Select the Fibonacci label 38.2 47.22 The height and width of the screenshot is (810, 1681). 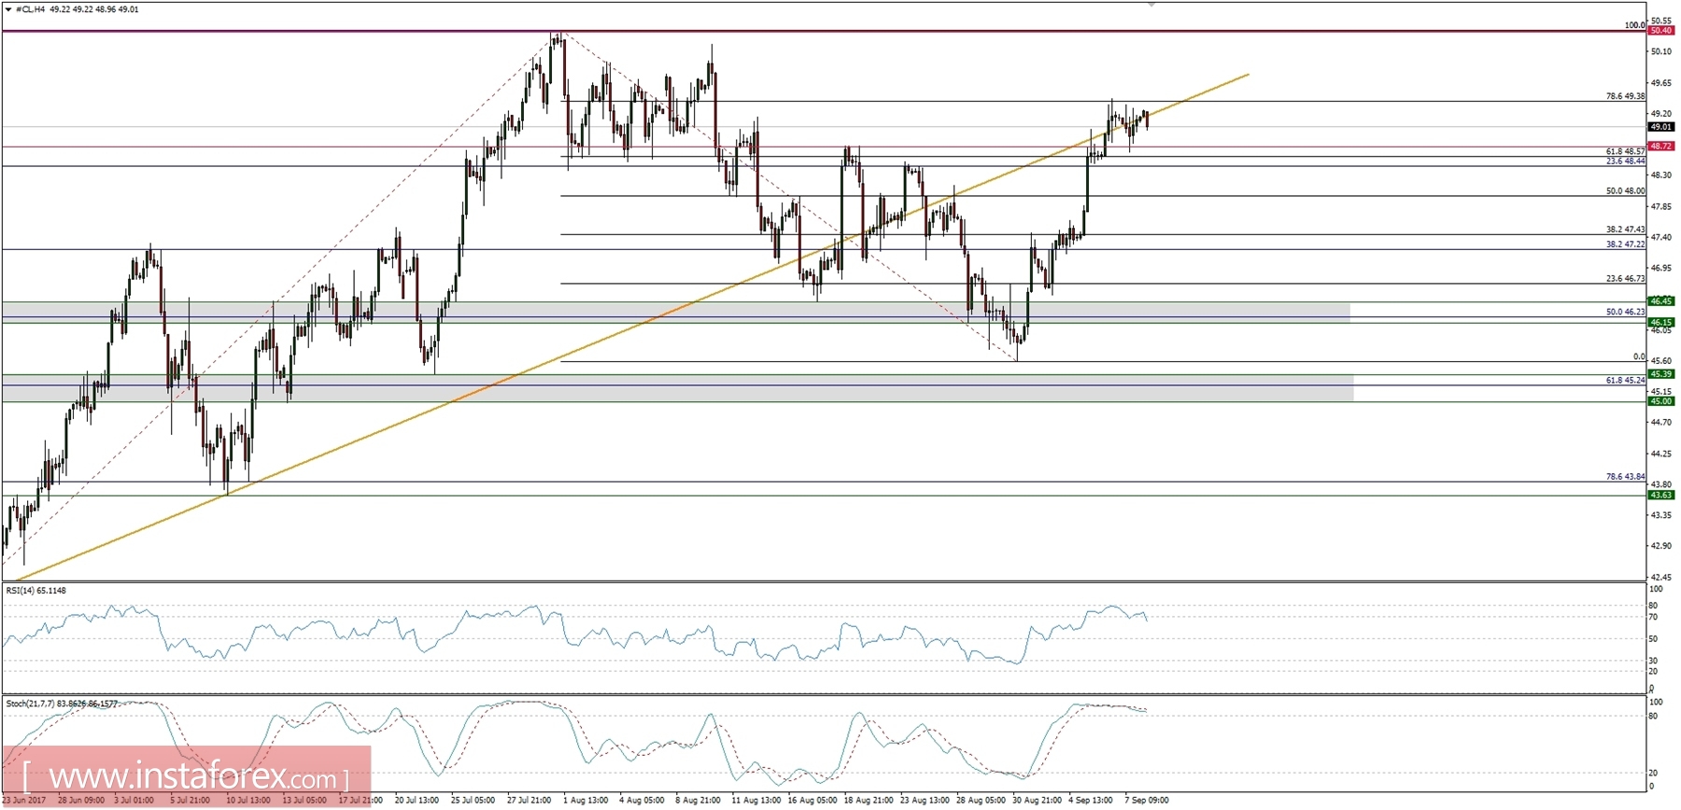pyautogui.click(x=1625, y=244)
